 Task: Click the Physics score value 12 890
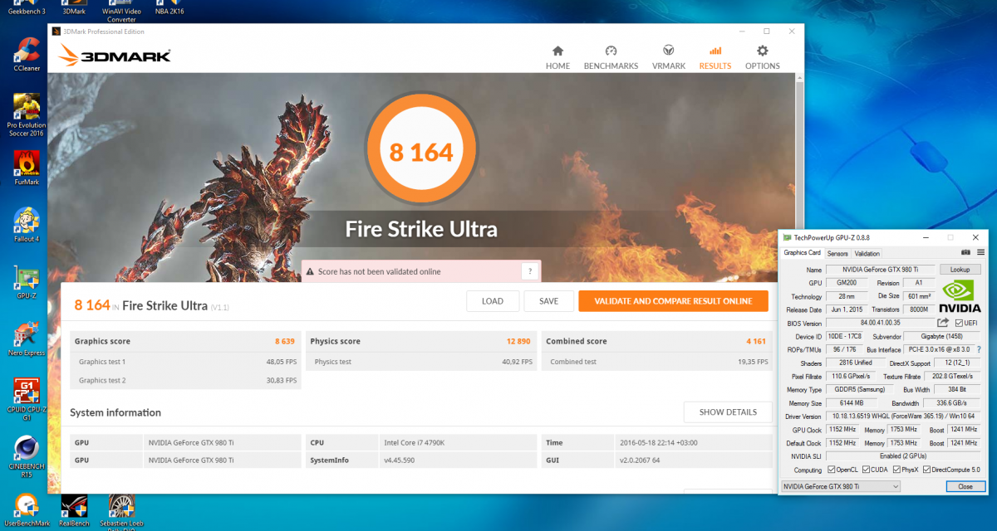click(x=518, y=341)
